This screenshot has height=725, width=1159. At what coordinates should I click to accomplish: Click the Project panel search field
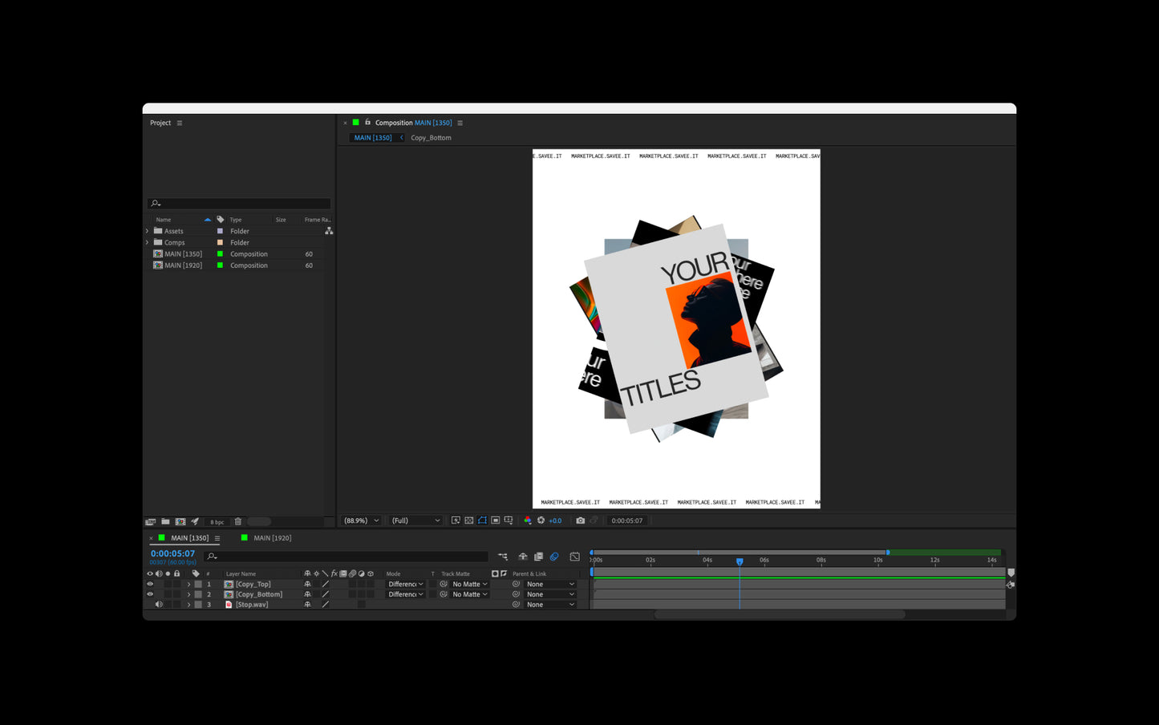tap(239, 203)
